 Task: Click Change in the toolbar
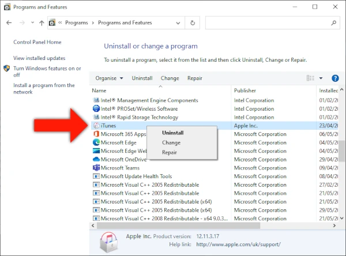click(x=170, y=78)
